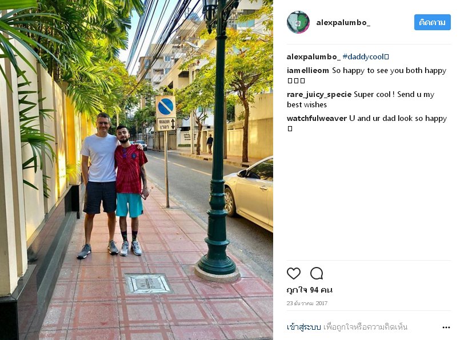Click the man in the red tie-dye shirt
The image size is (464, 340).
[130, 189]
